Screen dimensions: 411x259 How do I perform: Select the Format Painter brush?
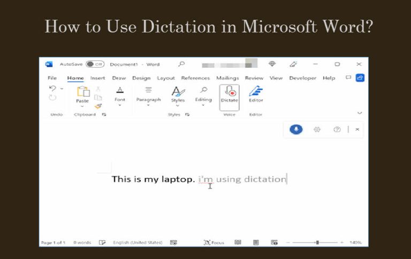click(x=98, y=106)
